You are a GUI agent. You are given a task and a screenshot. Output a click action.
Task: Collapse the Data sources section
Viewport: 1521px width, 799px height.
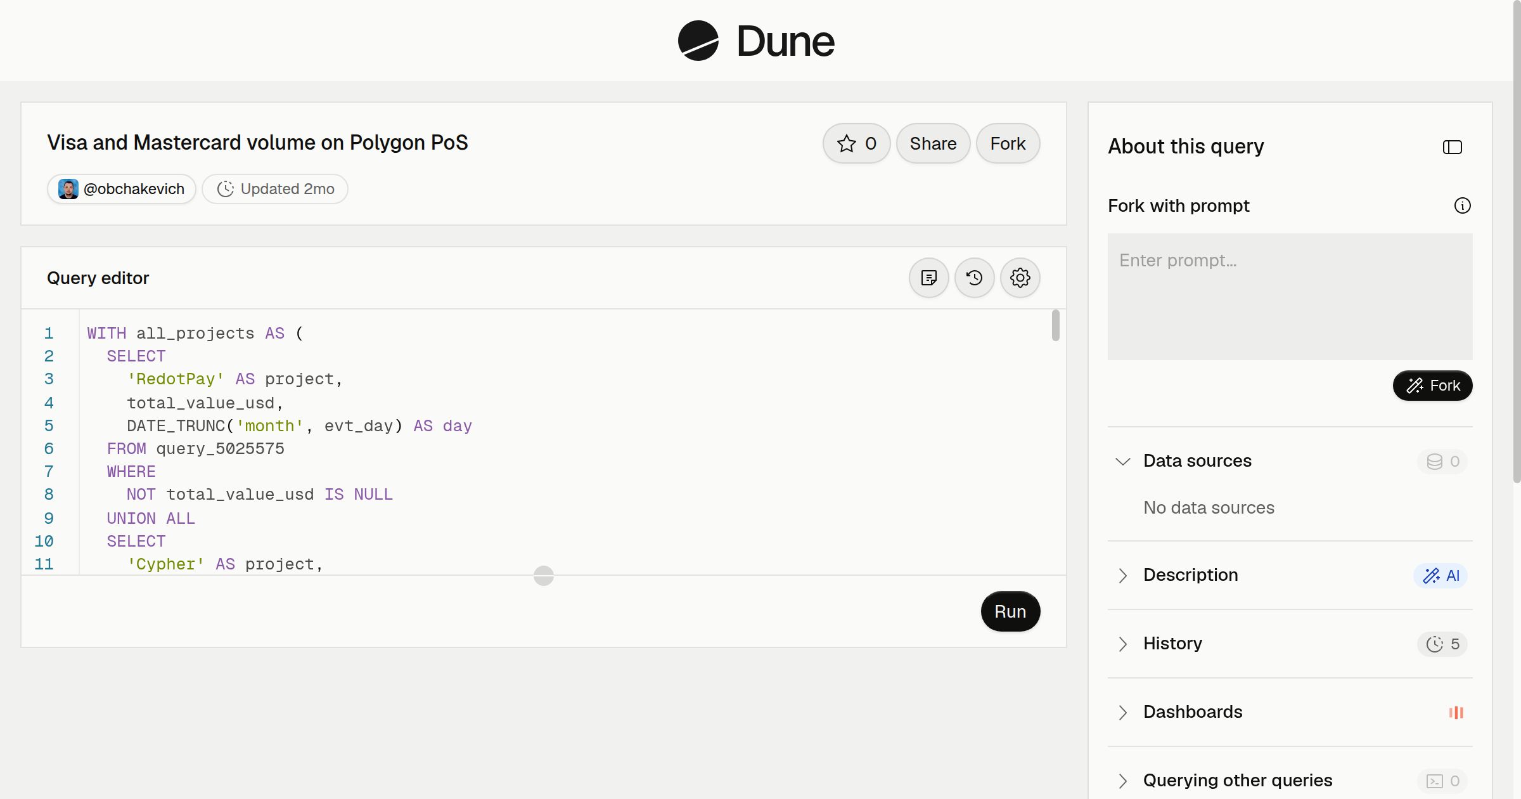click(1122, 461)
